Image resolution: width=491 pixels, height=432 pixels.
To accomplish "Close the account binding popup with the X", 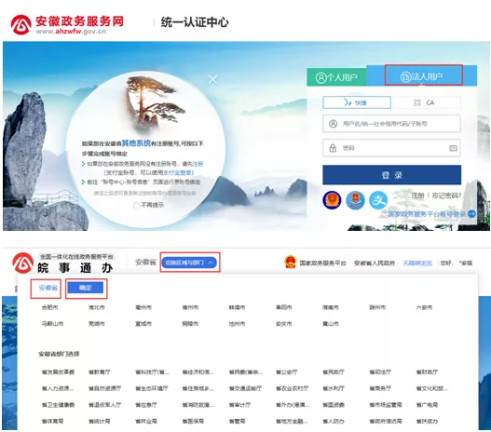I will [x=212, y=79].
